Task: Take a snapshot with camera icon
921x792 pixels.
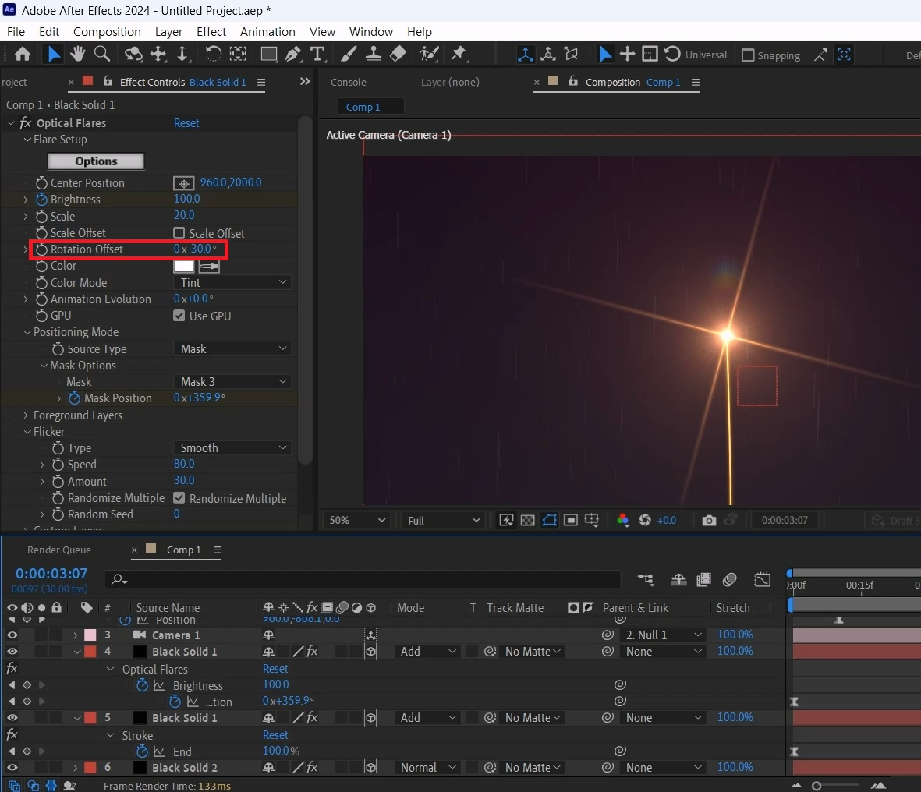Action: [x=709, y=520]
